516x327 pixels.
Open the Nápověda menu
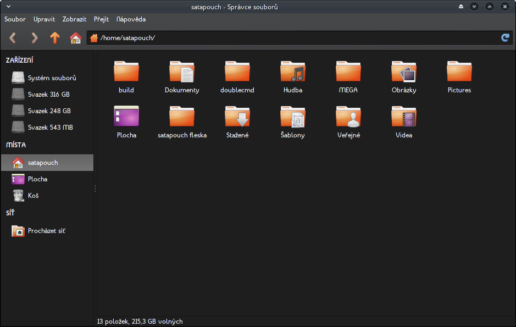(131, 19)
